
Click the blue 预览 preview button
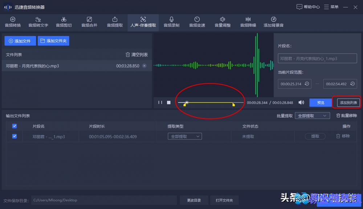pos(320,102)
